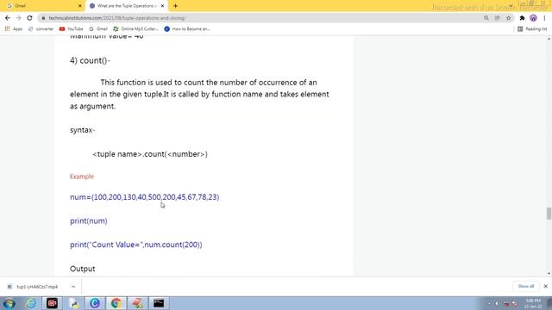
Task: Click the scrollbar down arrow
Action: (549, 274)
